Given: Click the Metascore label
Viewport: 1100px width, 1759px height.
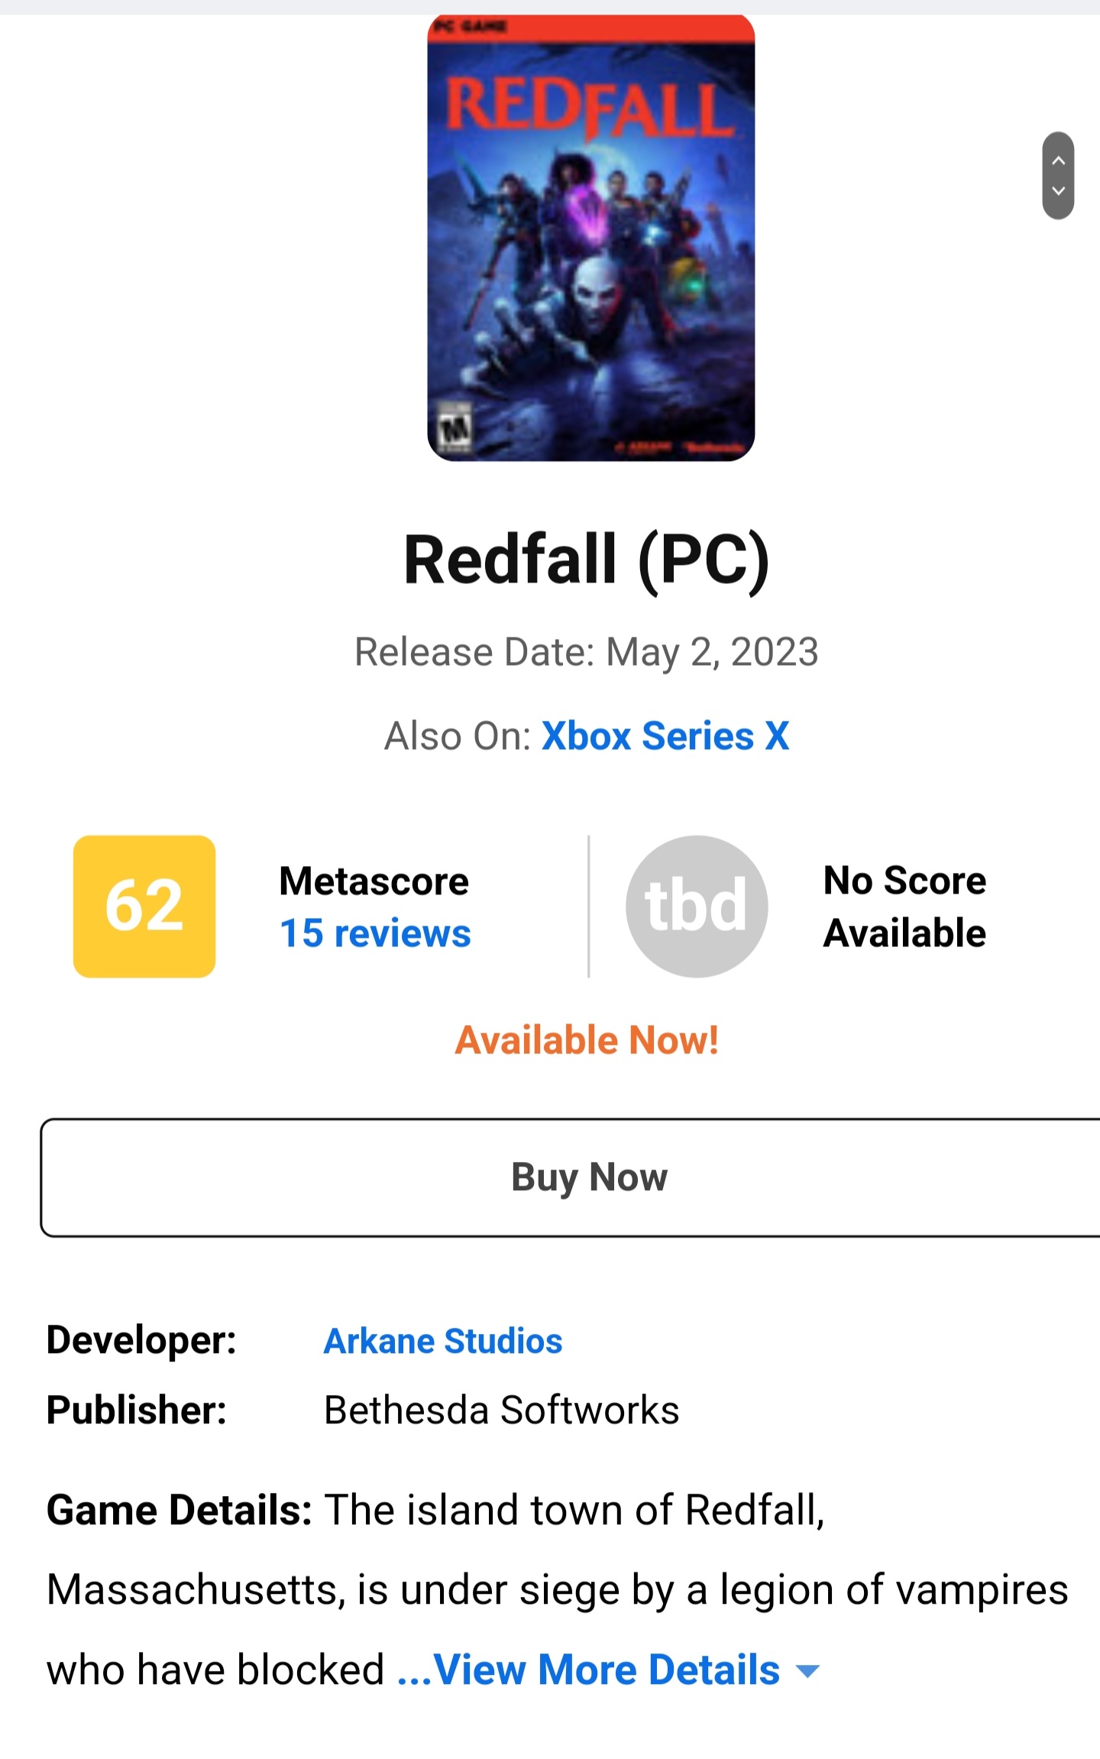Looking at the screenshot, I should pyautogui.click(x=374, y=881).
